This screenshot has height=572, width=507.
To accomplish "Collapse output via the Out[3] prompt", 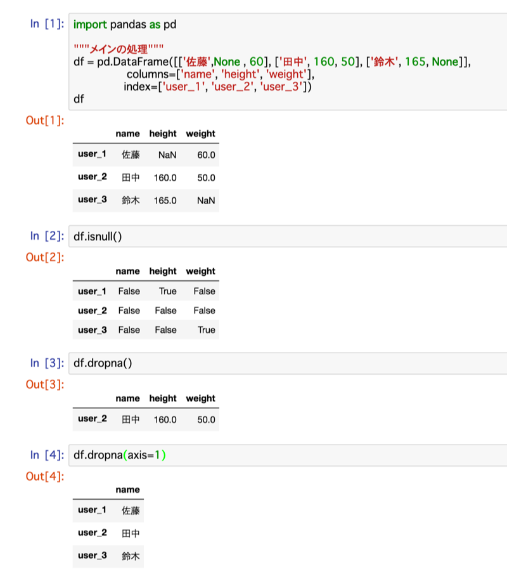I will (x=44, y=384).
